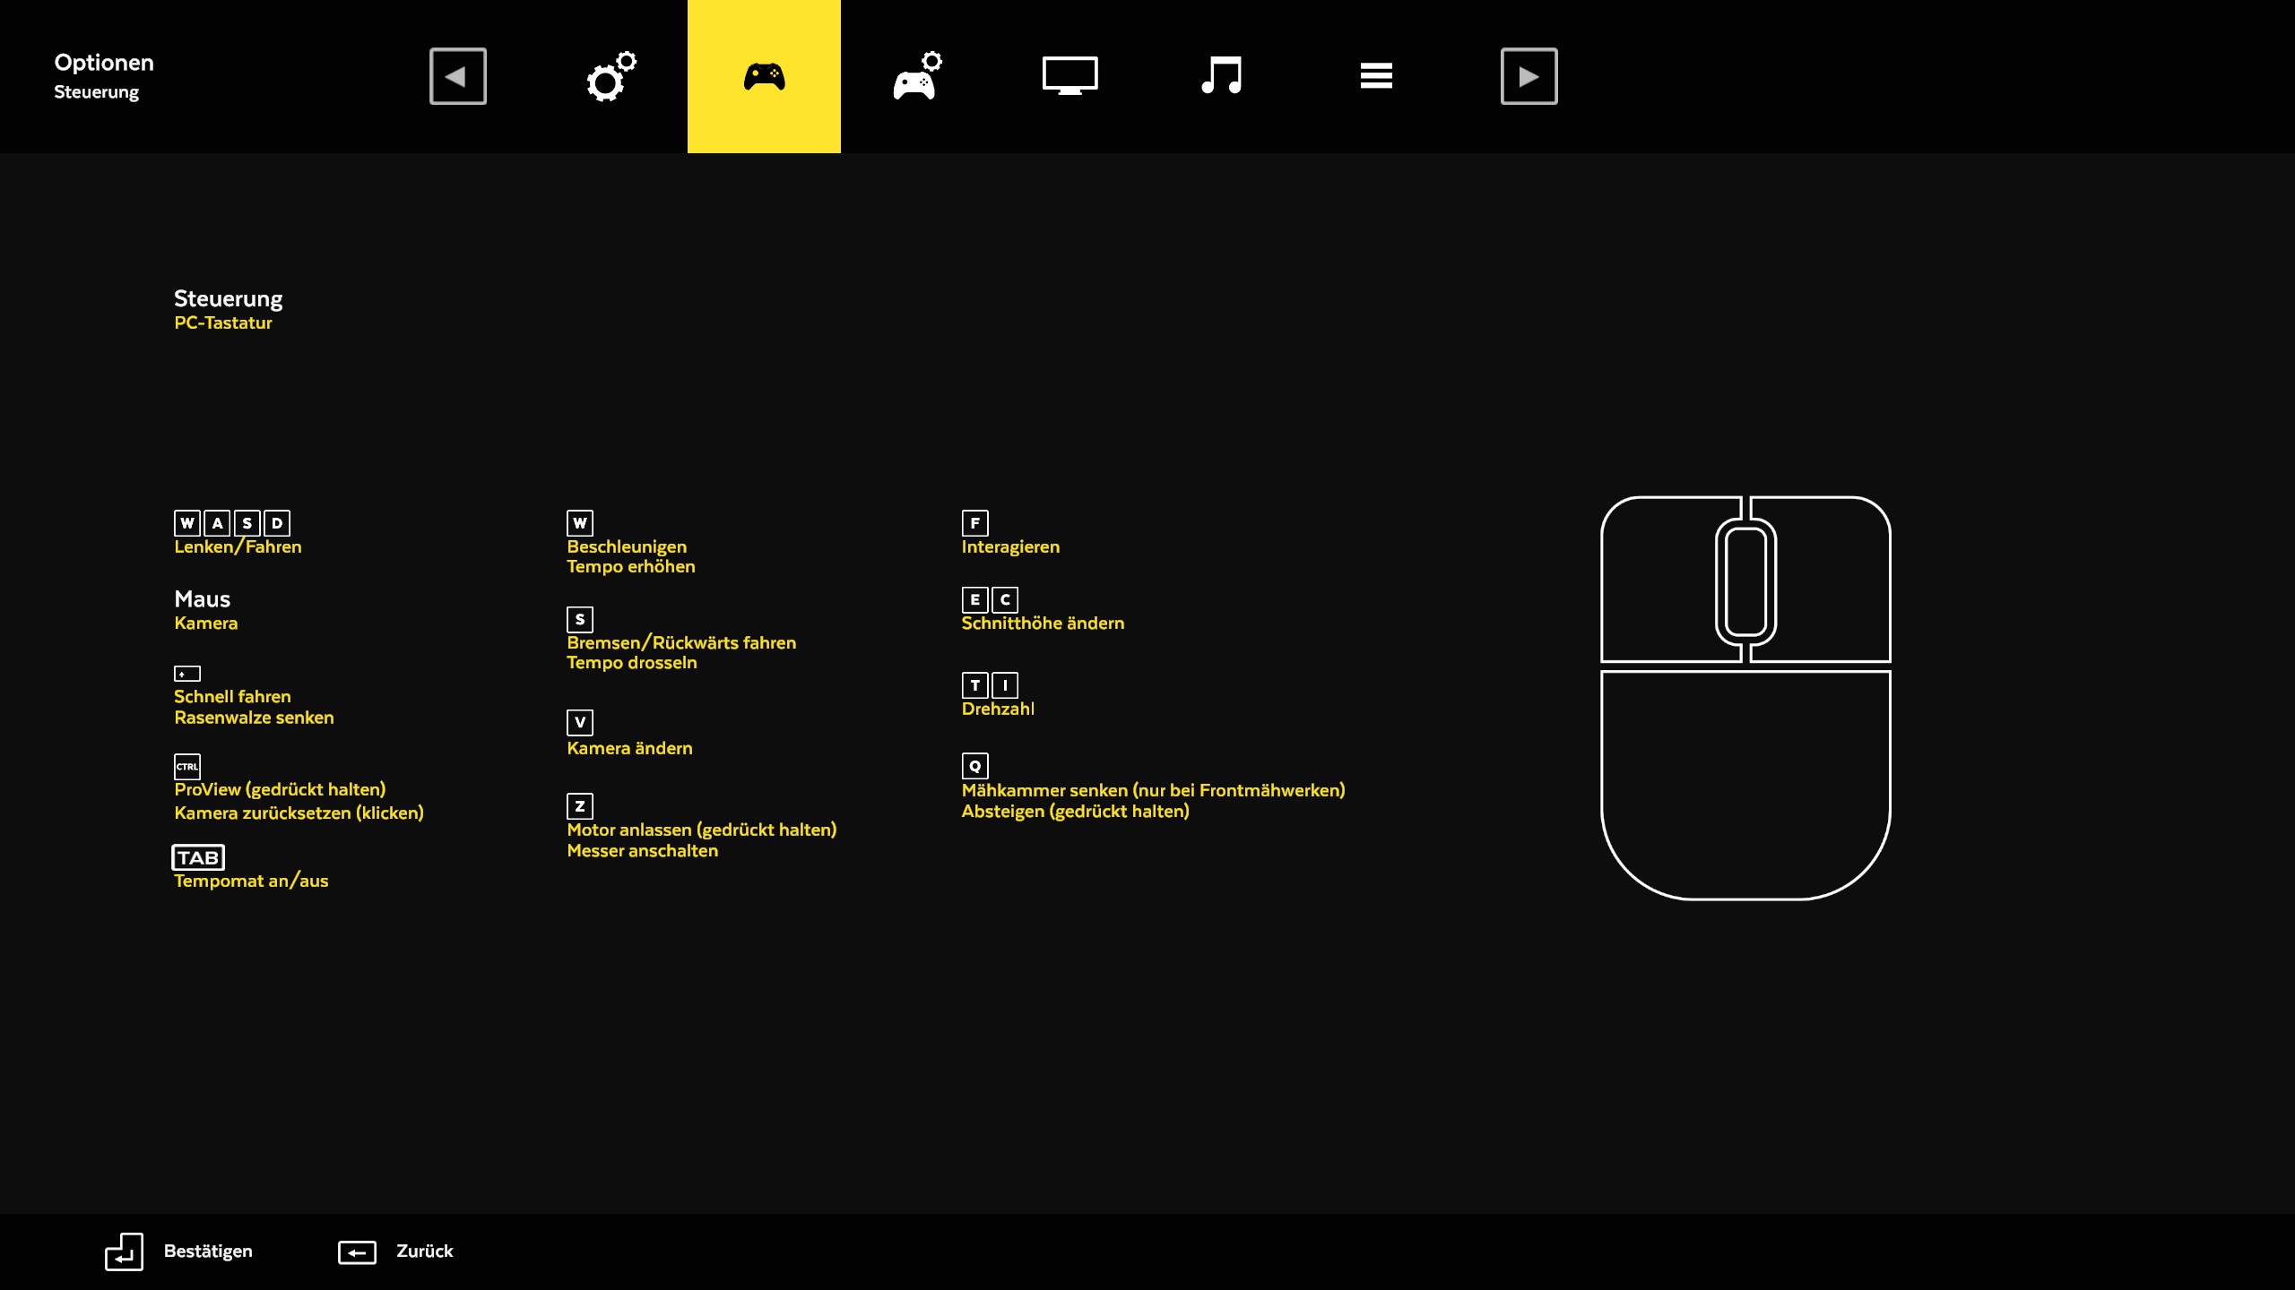
Task: Open general settings gears tab
Action: coord(611,76)
